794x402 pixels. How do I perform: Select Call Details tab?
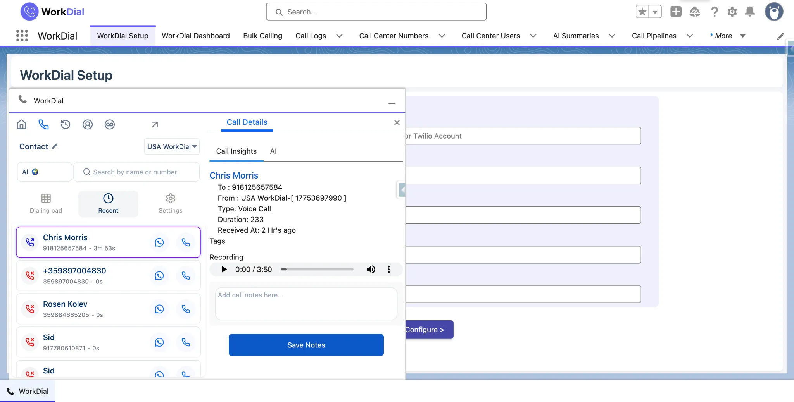point(247,122)
